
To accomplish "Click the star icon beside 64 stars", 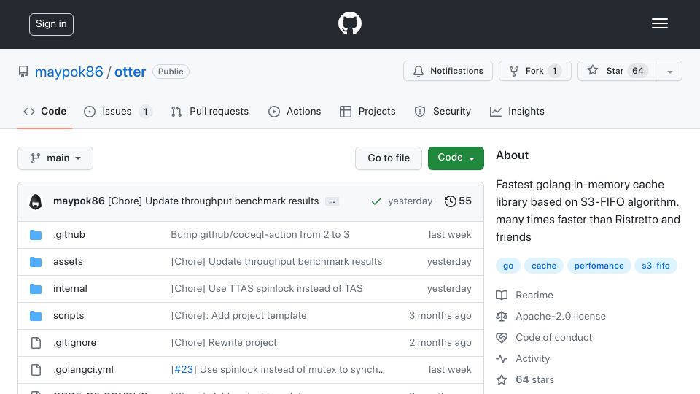I will pyautogui.click(x=502, y=379).
